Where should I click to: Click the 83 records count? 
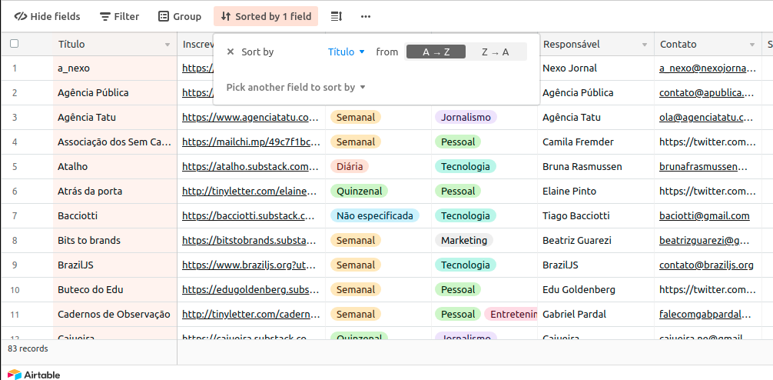(x=28, y=348)
